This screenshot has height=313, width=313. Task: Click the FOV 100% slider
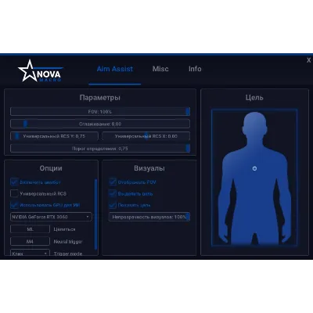tap(100, 112)
